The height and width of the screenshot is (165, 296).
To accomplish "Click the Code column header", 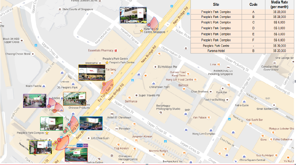I will pyautogui.click(x=253, y=5).
